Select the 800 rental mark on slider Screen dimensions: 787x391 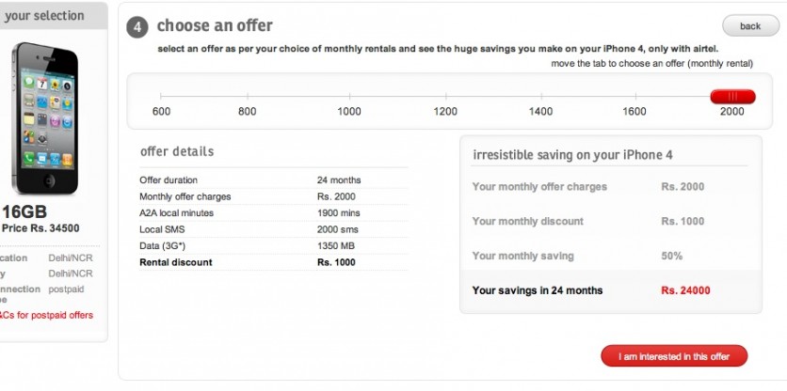point(248,96)
